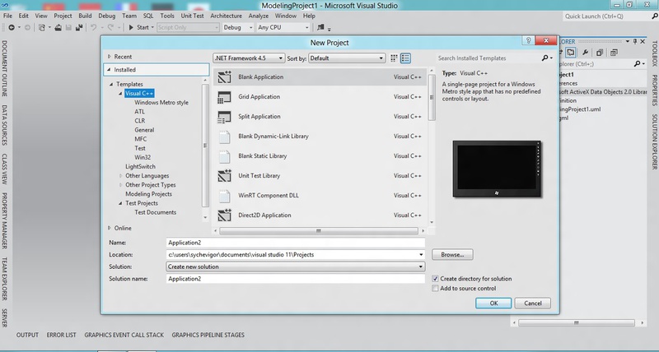
Task: Switch to medium icons list view
Action: click(405, 58)
